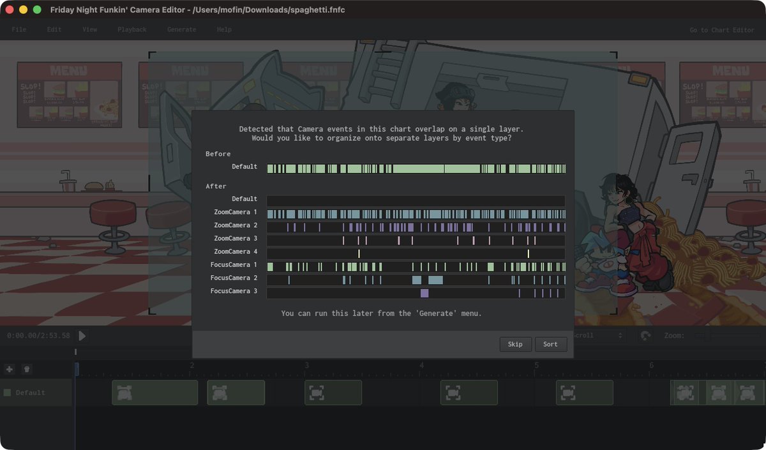
Task: Click the yellow minimize window button
Action: pyautogui.click(x=23, y=10)
